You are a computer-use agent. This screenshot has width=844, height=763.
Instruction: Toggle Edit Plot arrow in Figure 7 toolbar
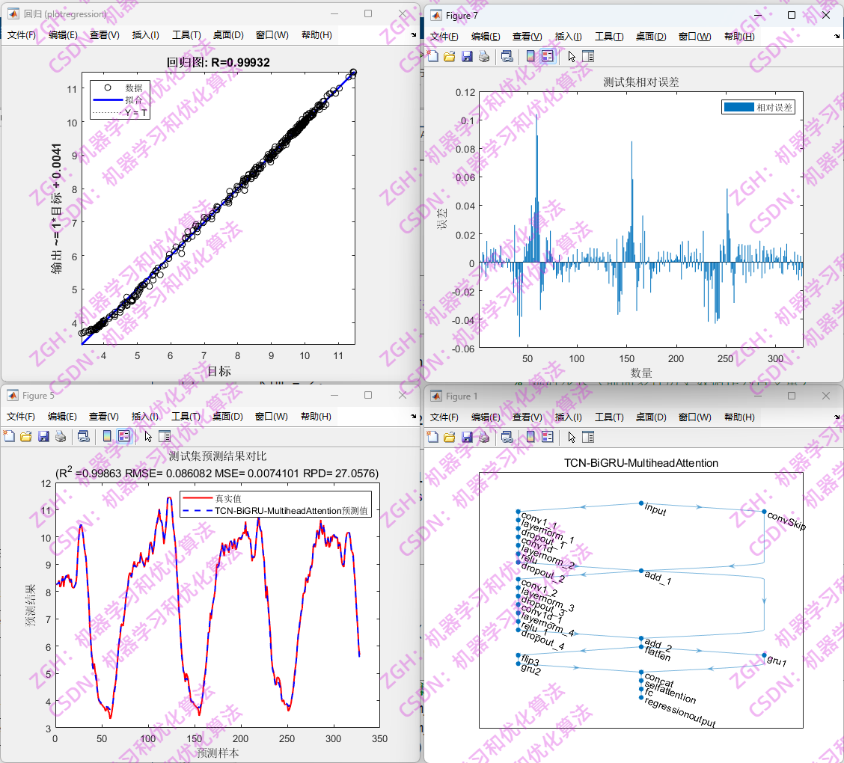572,57
